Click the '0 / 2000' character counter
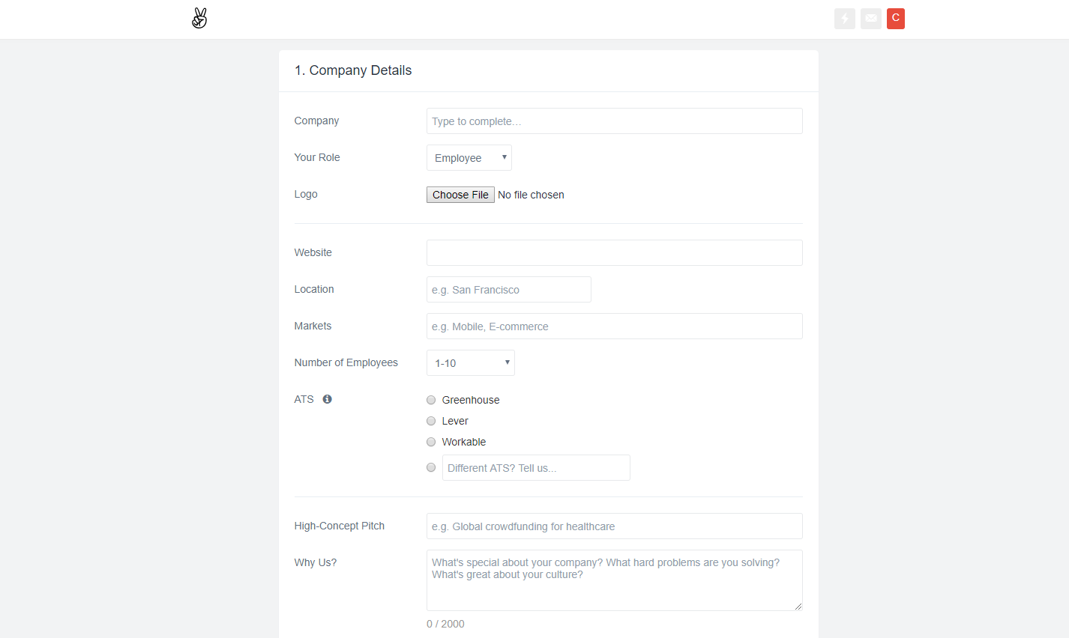This screenshot has height=638, width=1069. click(445, 624)
